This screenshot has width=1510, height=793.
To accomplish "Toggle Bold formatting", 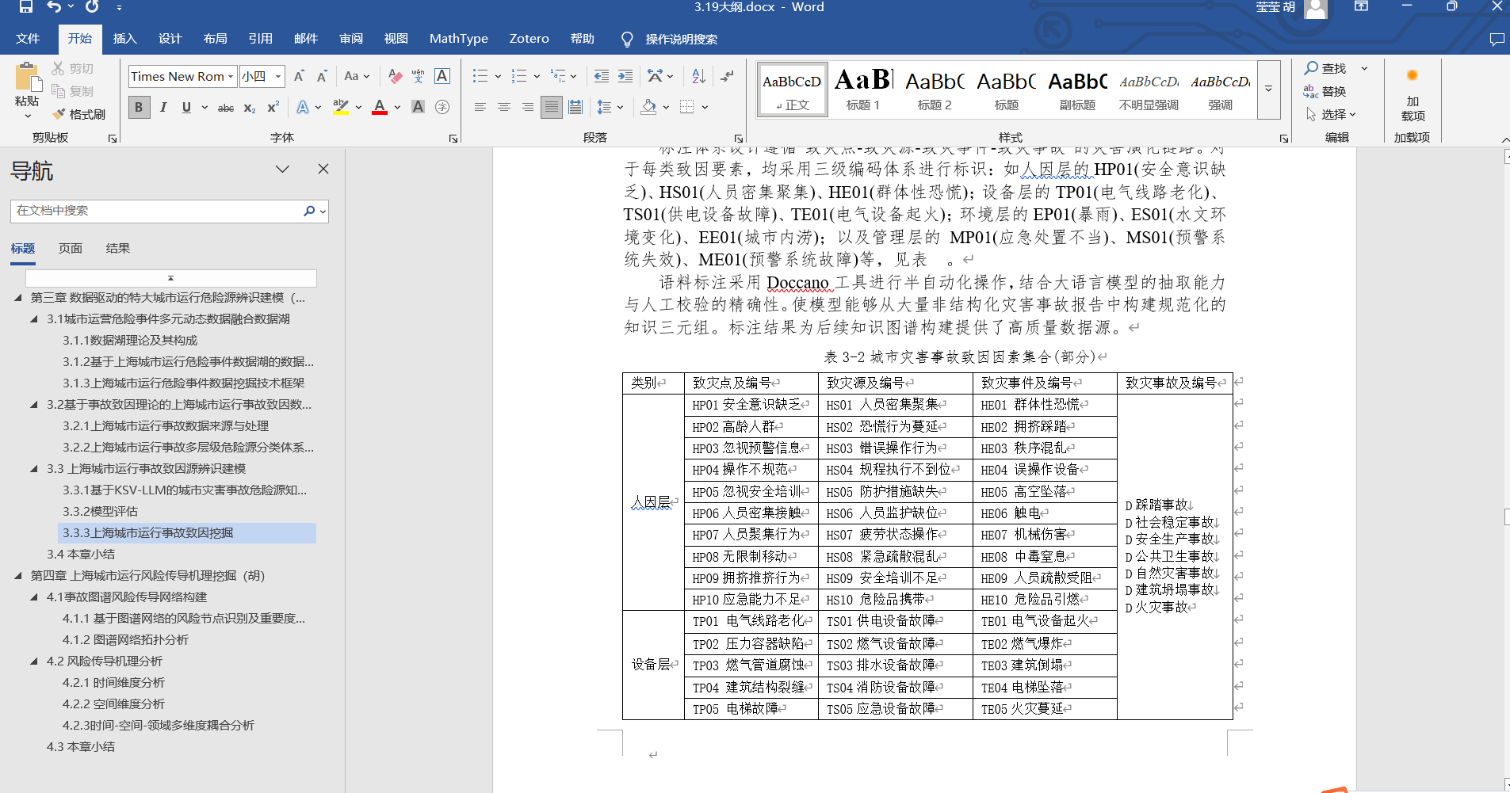I will coord(139,107).
